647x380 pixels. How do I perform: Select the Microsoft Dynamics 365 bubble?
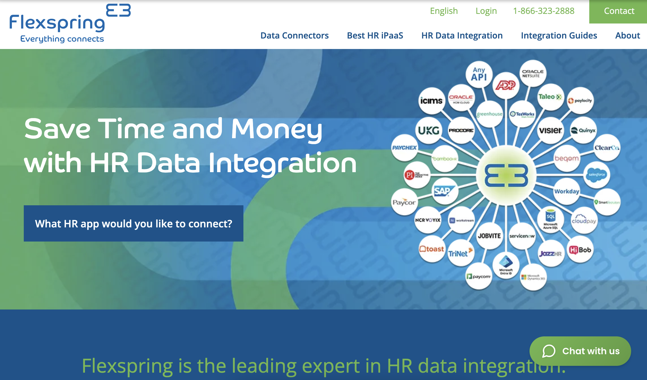click(x=533, y=277)
